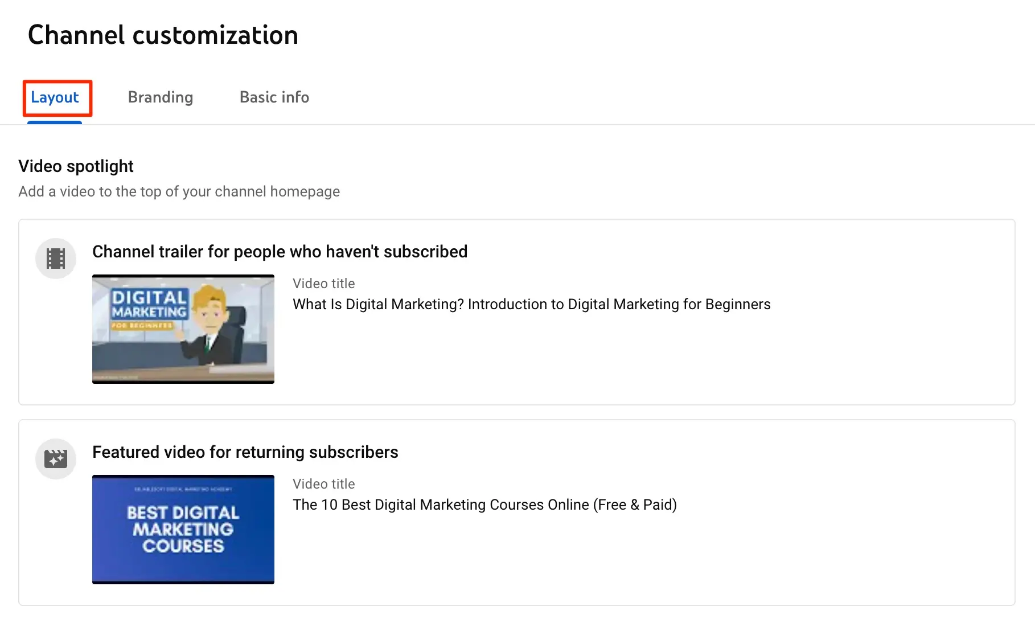The width and height of the screenshot is (1035, 623).
Task: Open the Branding tab
Action: click(160, 97)
